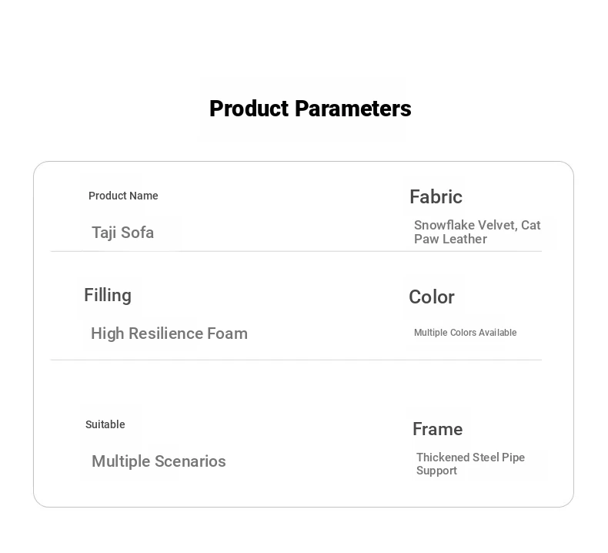Click the Product Parameters heading
The height and width of the screenshot is (553, 608).
click(x=310, y=109)
